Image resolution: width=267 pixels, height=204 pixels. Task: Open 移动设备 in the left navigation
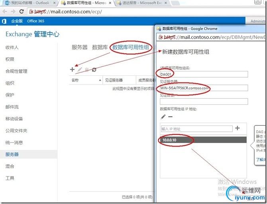(x=14, y=119)
